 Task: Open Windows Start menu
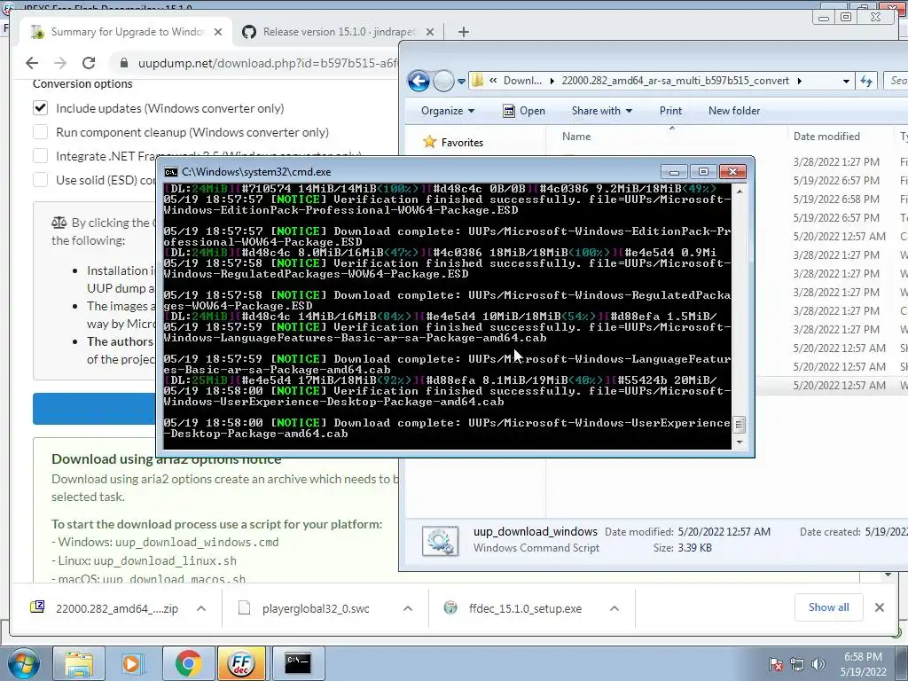tap(24, 663)
